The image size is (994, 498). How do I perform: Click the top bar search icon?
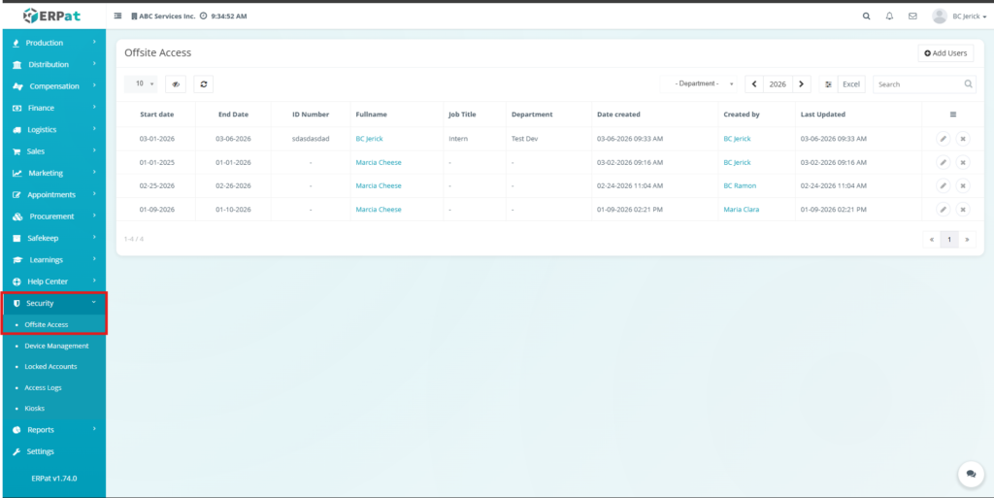click(x=867, y=17)
